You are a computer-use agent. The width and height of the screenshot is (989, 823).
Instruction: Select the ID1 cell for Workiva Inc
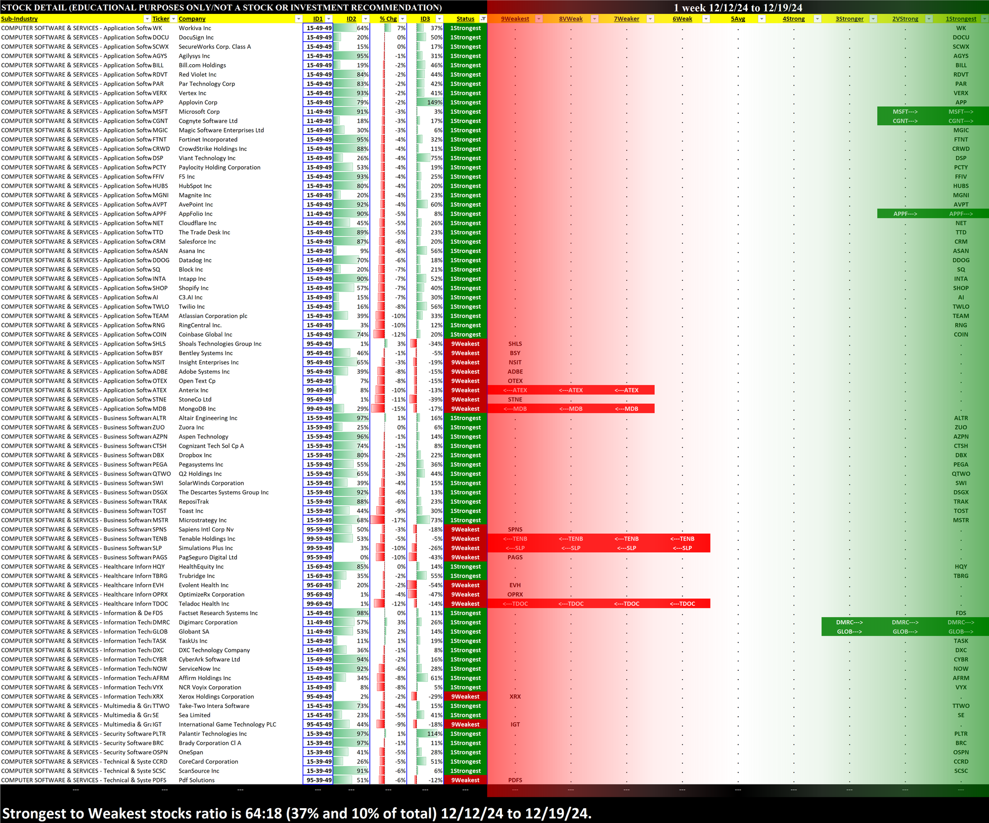(318, 28)
